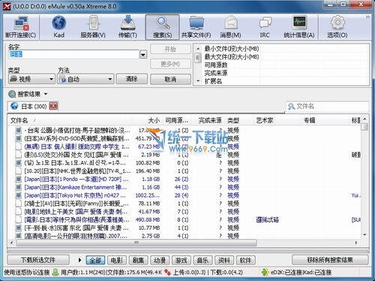
Task: Click the Clear (清除) button
Action: pos(132,79)
